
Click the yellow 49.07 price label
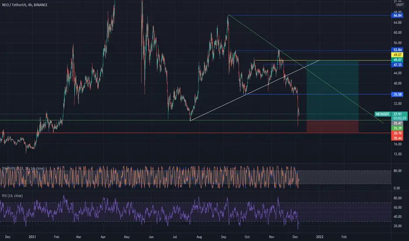point(397,55)
